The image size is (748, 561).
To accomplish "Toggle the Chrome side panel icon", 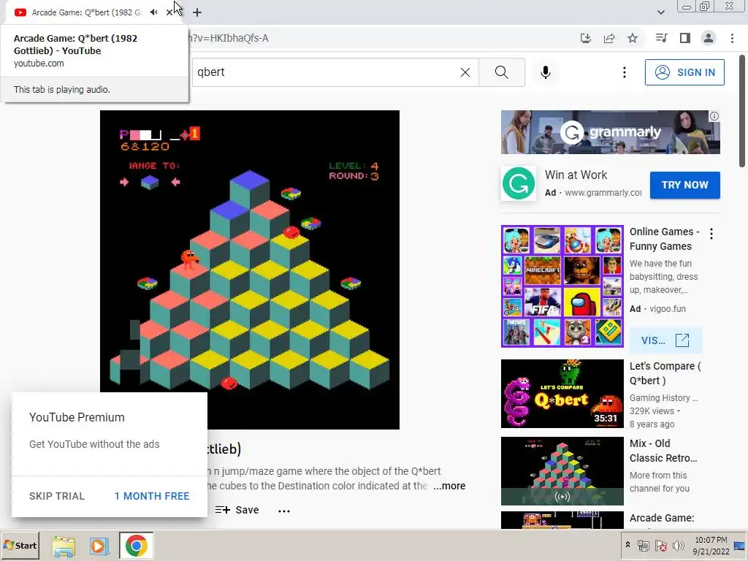I will coord(685,38).
